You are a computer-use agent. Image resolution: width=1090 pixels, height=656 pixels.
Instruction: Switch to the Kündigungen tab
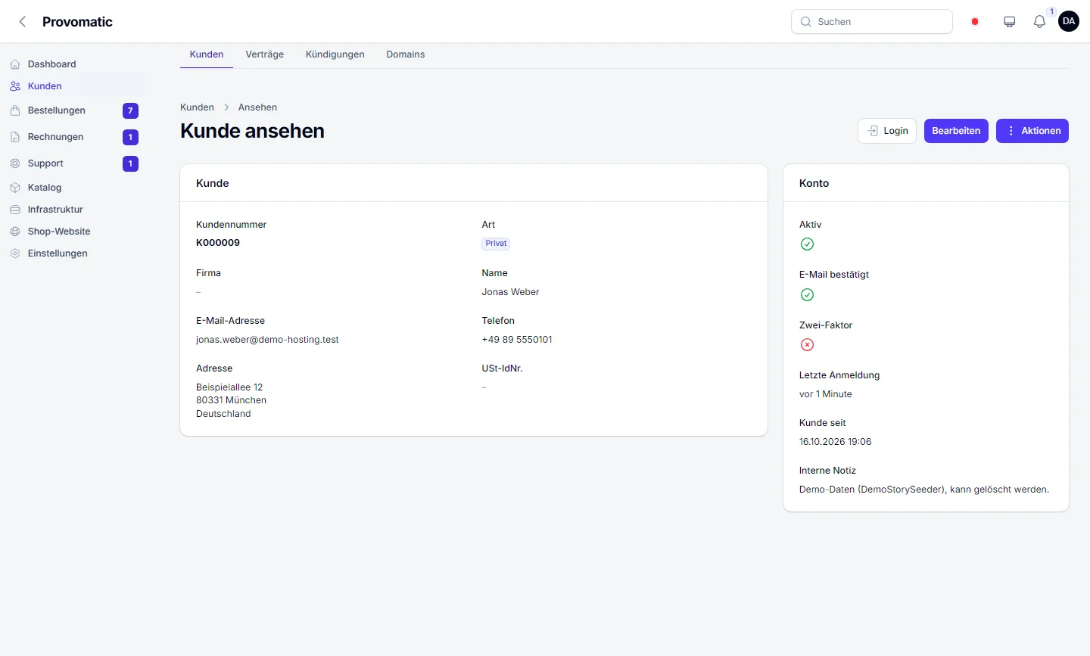pos(335,54)
